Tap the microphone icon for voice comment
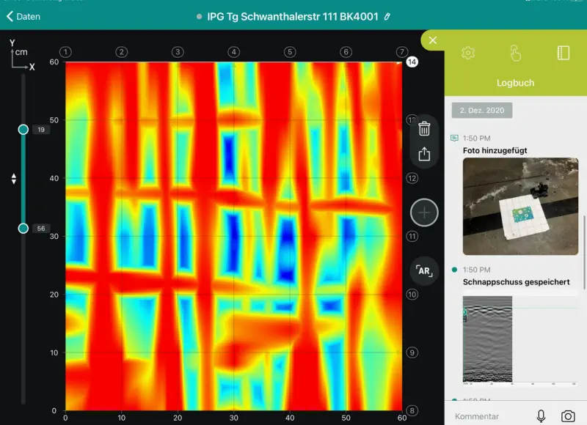Screen dimensions: 587x425 [x=541, y=415]
